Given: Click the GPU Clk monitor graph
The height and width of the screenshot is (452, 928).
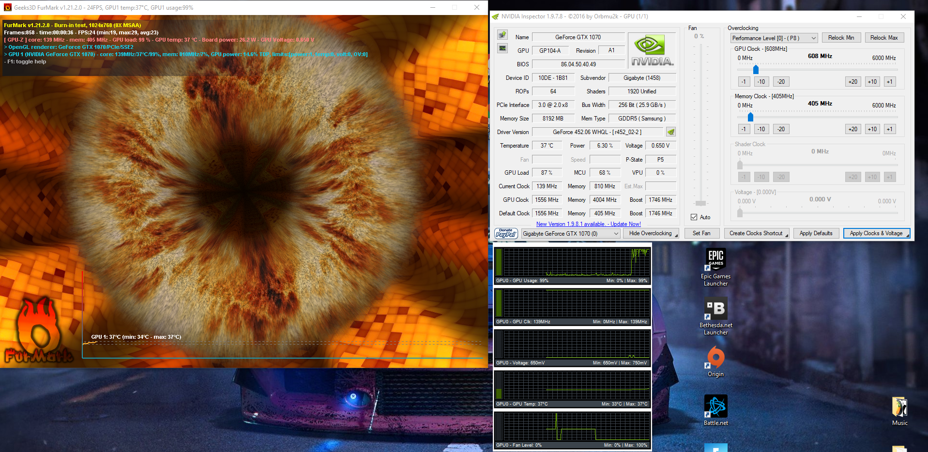Looking at the screenshot, I should 572,306.
